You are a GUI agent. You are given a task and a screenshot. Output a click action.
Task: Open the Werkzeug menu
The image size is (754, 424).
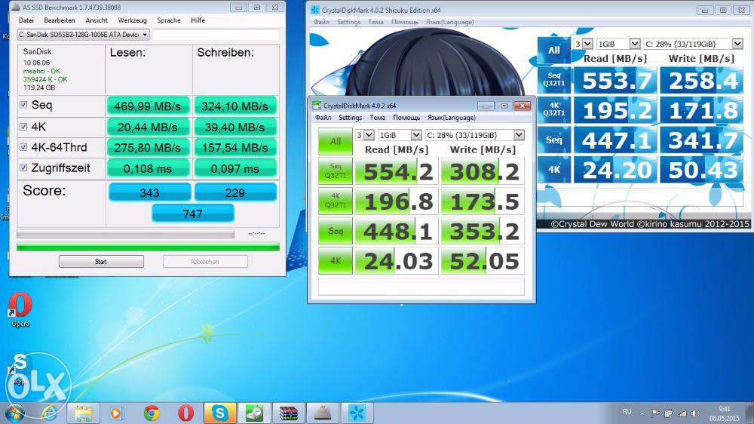click(x=132, y=20)
